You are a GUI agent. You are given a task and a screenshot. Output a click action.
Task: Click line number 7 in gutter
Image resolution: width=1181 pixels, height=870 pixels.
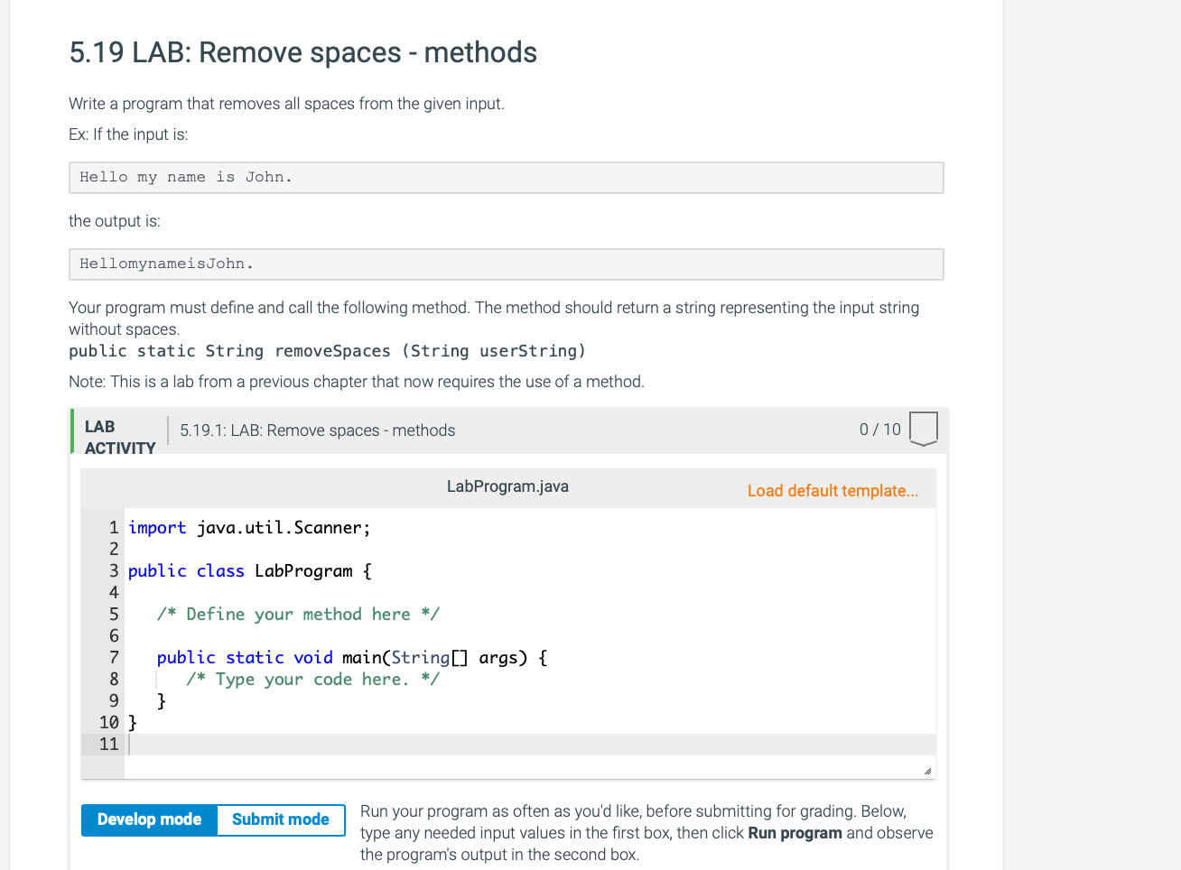coord(114,658)
